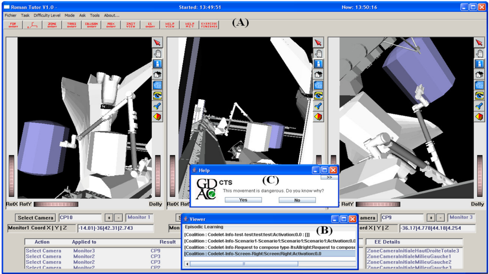Pick the hand pan tool in Monitor 1
This screenshot has height=274, width=489.
click(157, 53)
